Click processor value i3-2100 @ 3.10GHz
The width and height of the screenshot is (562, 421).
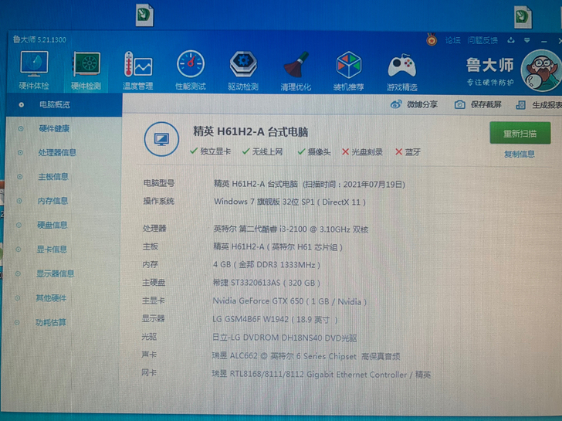tap(291, 229)
